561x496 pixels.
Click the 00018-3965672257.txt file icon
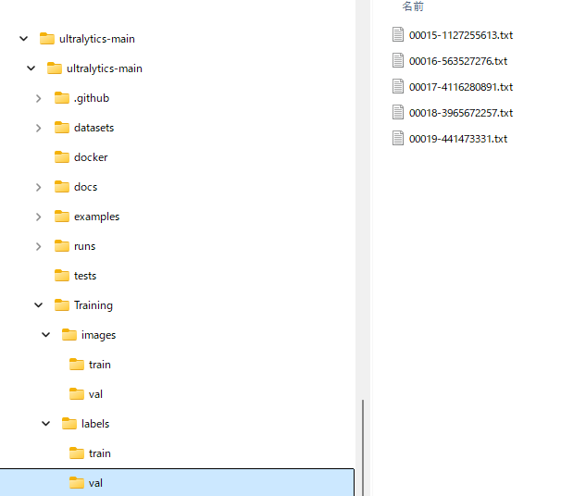398,112
